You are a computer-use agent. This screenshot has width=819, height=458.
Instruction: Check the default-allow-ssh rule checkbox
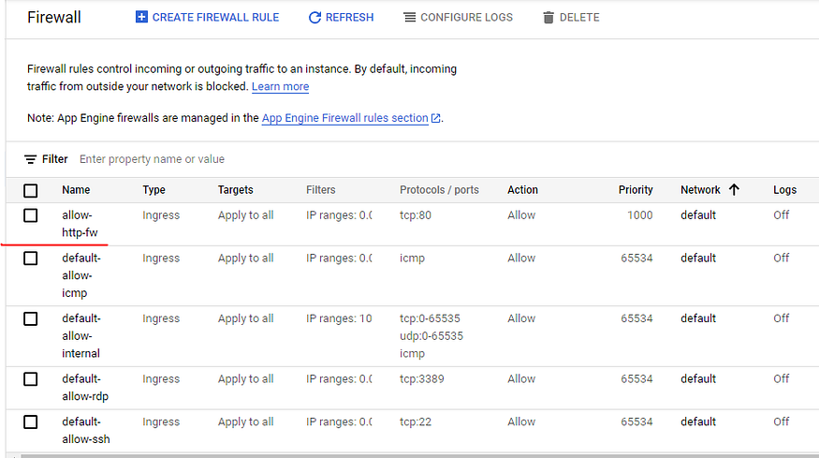(31, 421)
